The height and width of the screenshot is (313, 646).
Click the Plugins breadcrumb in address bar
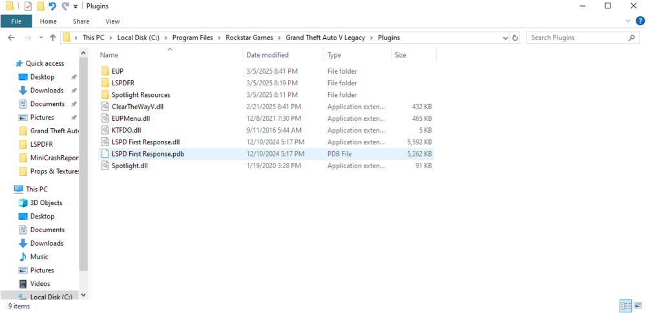point(389,38)
